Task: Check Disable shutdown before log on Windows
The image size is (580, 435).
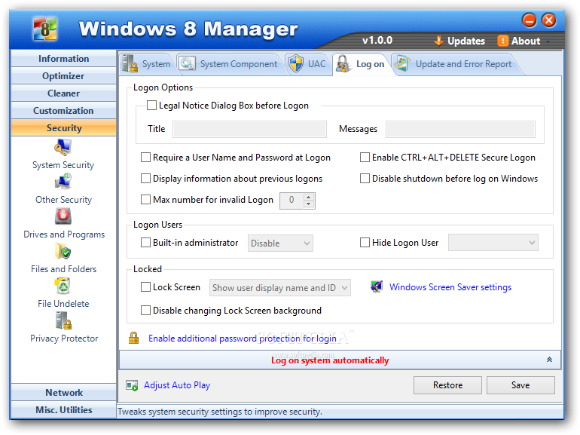Action: [x=365, y=179]
